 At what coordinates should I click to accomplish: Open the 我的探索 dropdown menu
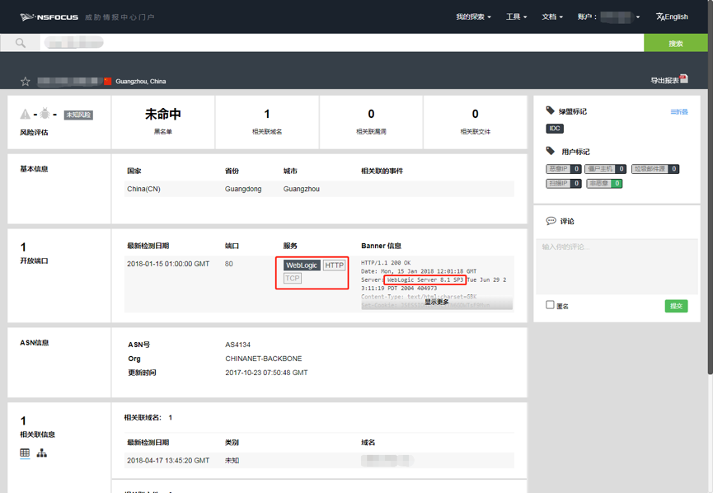[x=473, y=16]
